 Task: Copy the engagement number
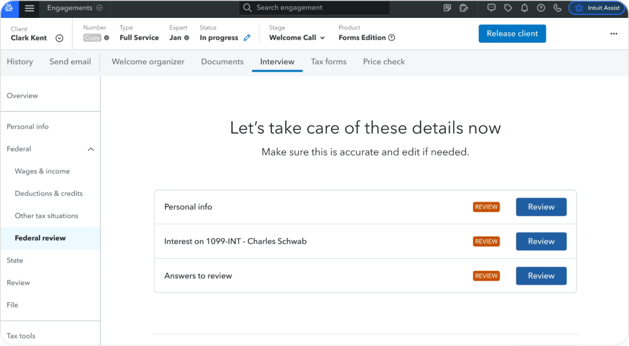[x=92, y=38]
